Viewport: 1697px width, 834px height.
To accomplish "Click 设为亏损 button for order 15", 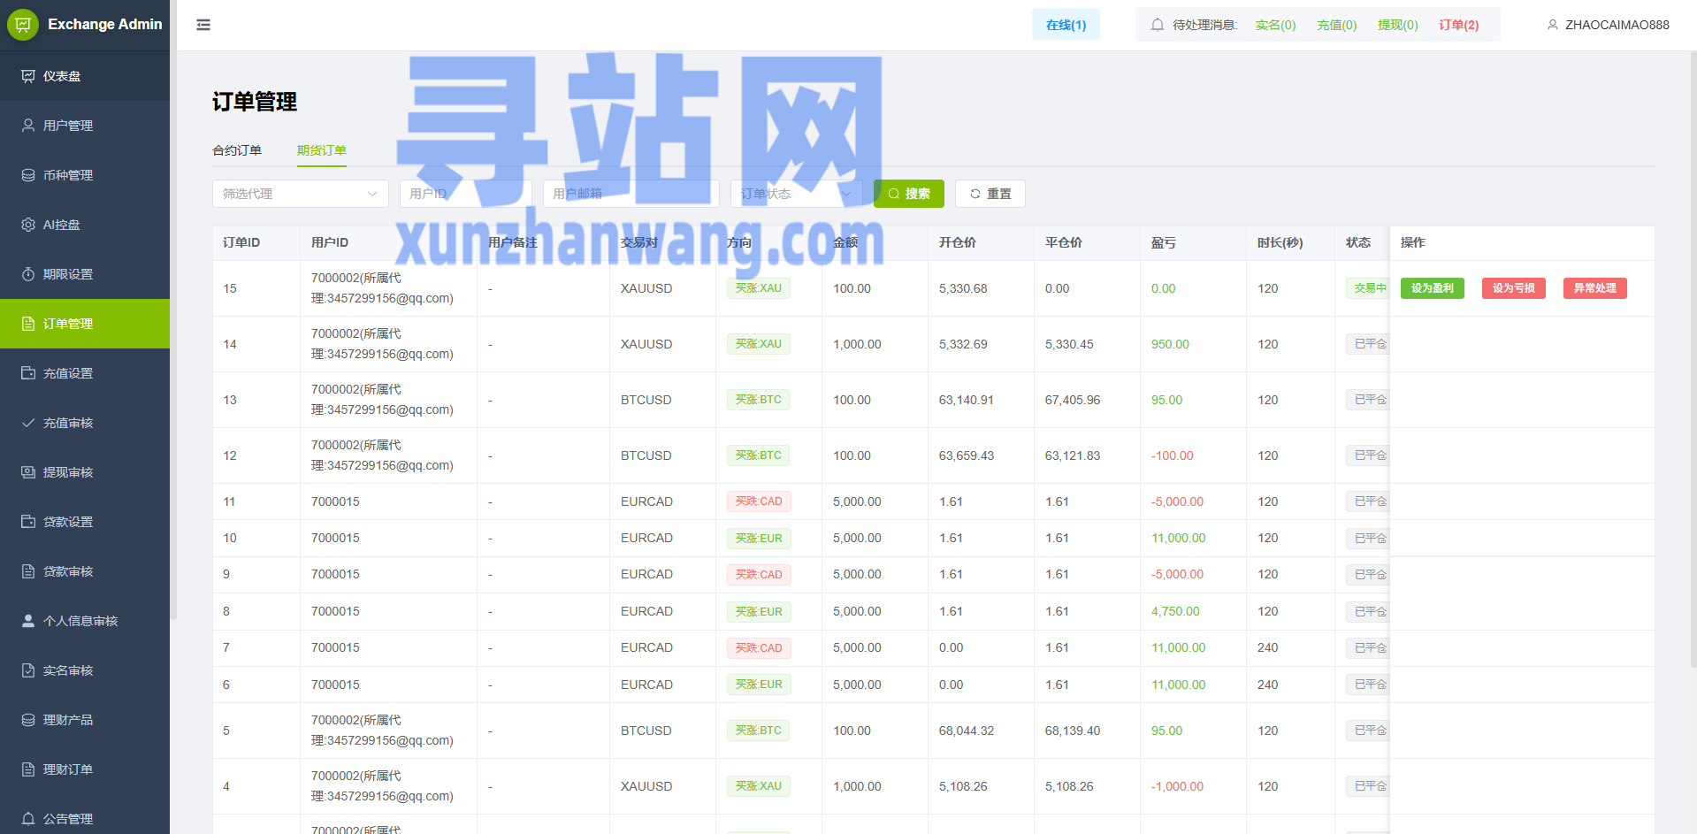I will click(1513, 288).
